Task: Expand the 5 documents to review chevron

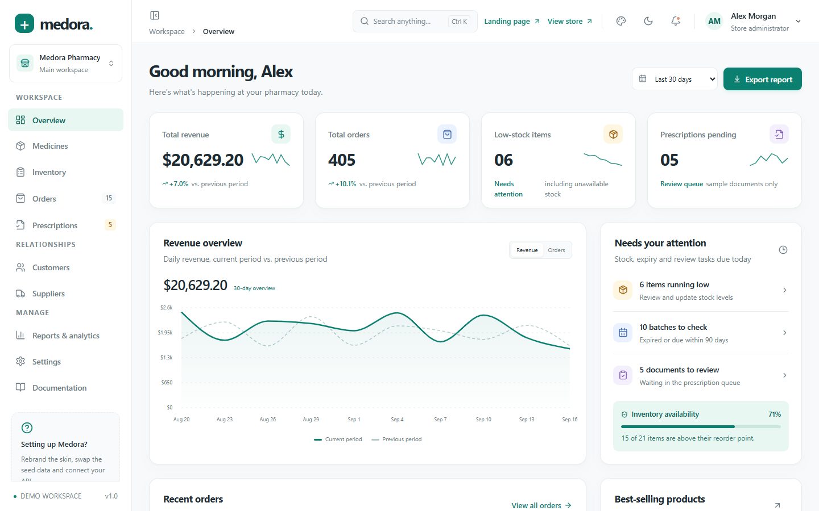Action: click(785, 375)
